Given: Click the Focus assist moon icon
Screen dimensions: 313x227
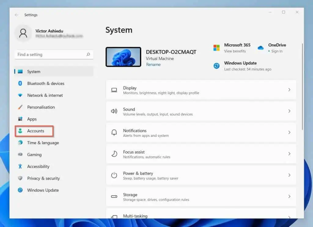Looking at the screenshot, I should pyautogui.click(x=114, y=154).
